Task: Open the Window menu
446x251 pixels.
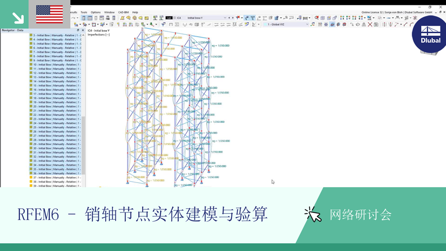Action: pos(109,12)
